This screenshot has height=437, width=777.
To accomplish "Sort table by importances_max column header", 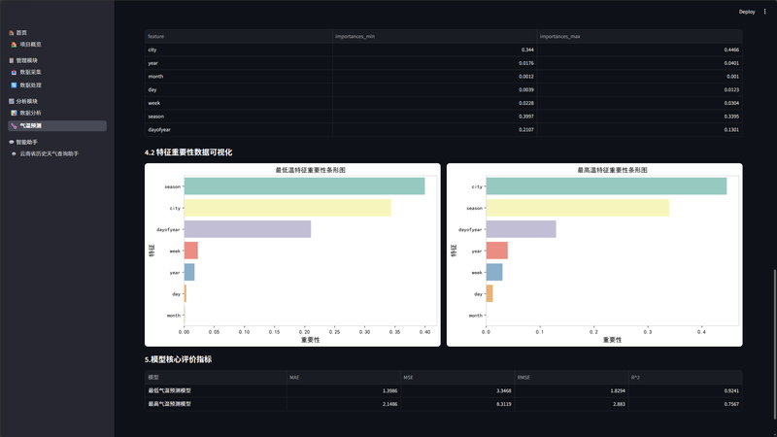I will (639, 36).
